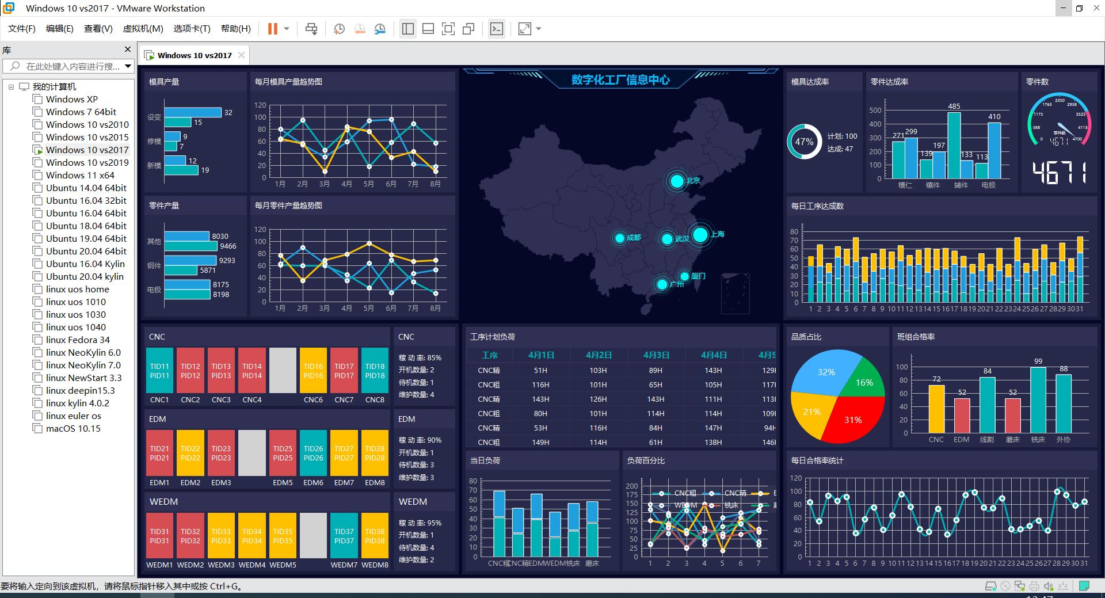Click Send Ctrl+Alt+Del toolbar icon
Viewport: 1105px width, 598px height.
point(311,29)
